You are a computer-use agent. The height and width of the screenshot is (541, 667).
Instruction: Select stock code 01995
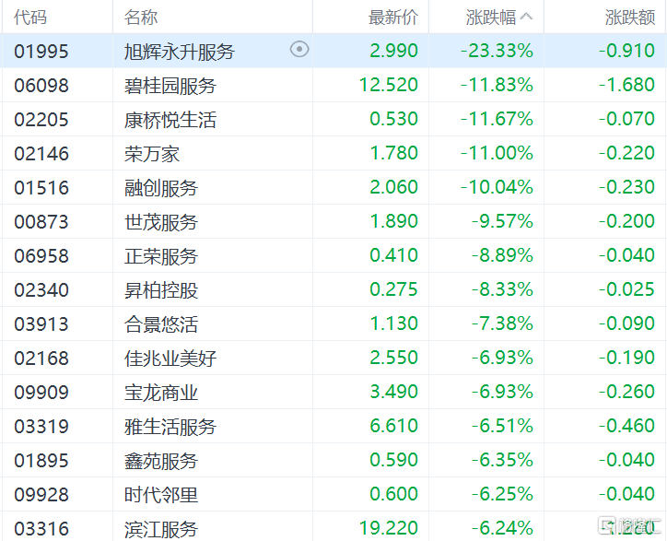(41, 52)
